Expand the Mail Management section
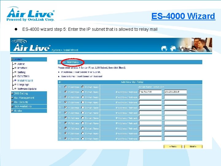The image size is (221, 166). point(29,98)
